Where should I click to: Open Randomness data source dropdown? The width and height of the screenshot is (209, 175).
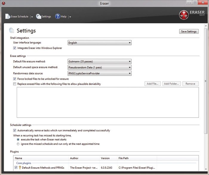99,73
